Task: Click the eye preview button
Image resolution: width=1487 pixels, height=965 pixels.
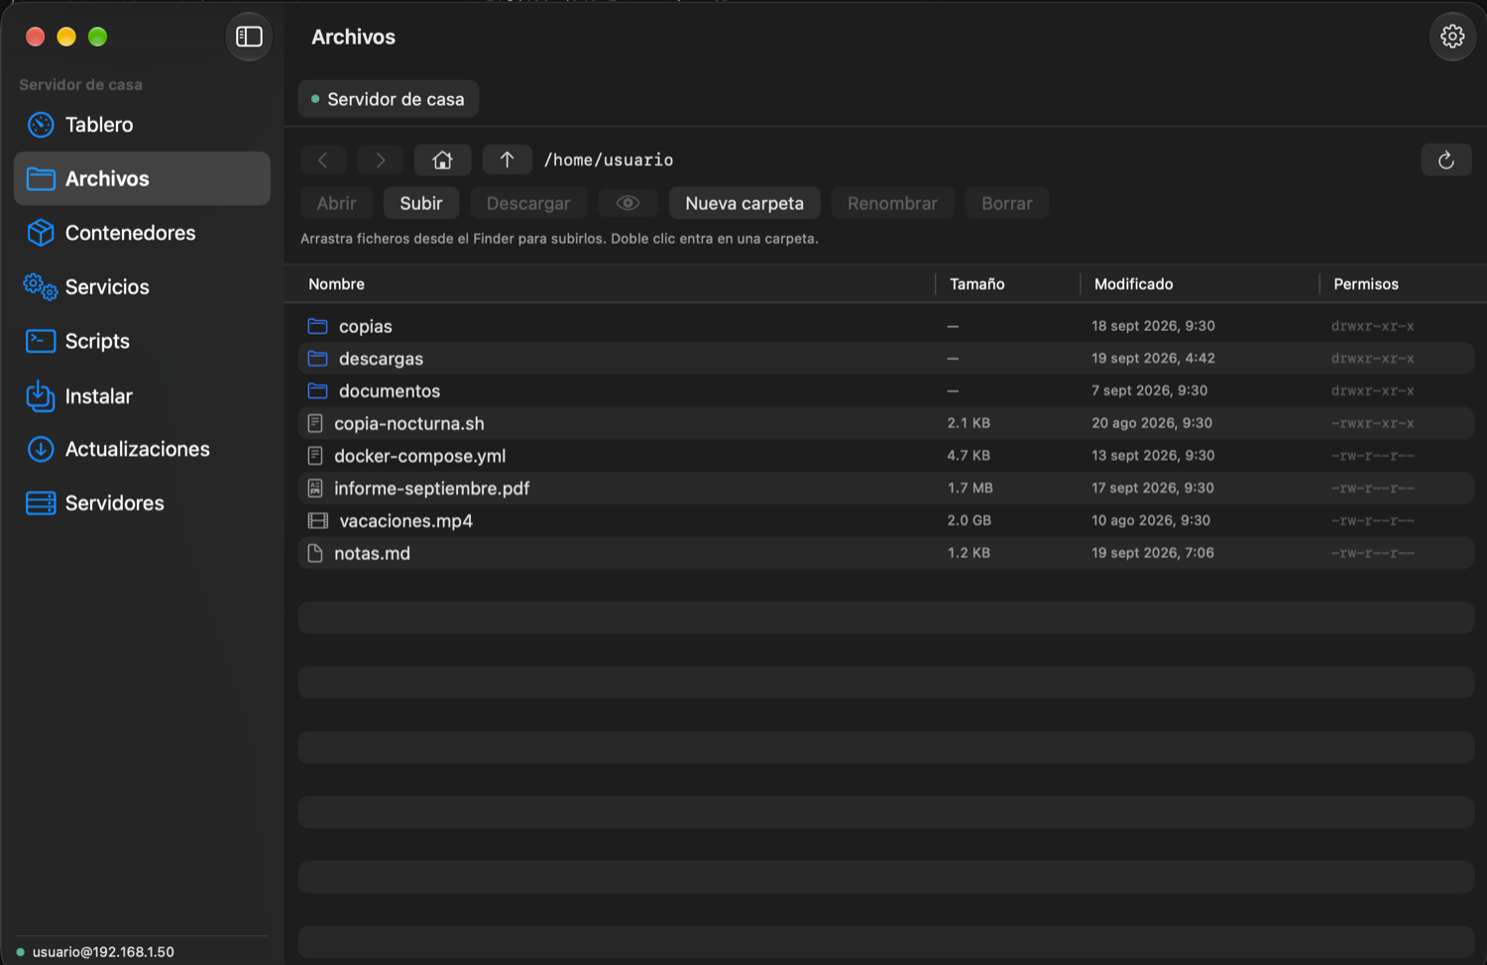Action: (x=628, y=203)
